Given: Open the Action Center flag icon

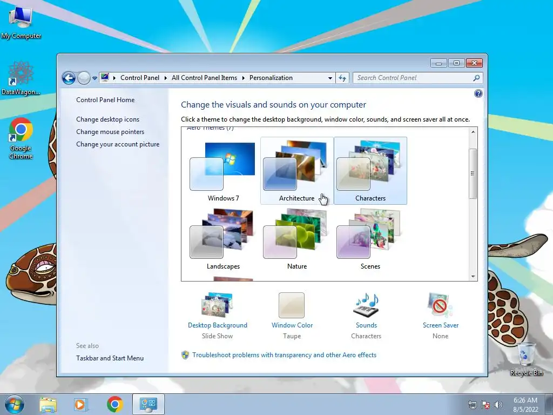Looking at the screenshot, I should pyautogui.click(x=485, y=405).
